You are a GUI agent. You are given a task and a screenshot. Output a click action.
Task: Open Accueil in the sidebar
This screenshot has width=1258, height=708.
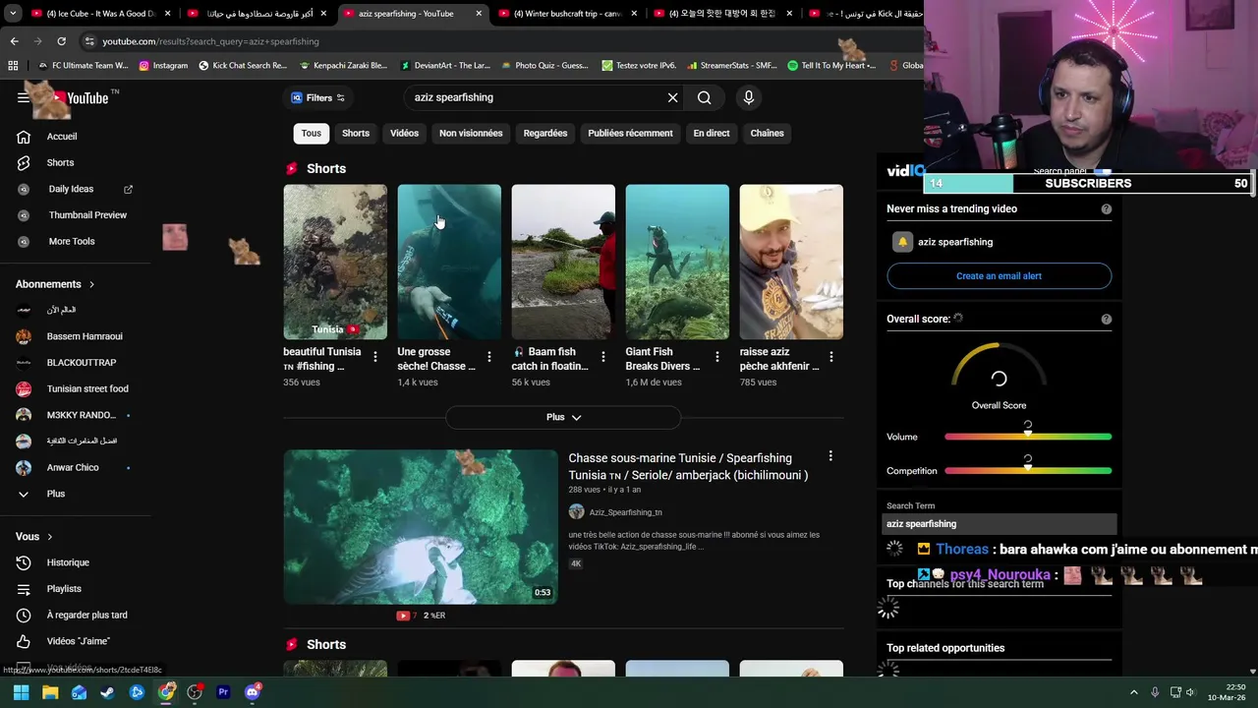[61, 137]
